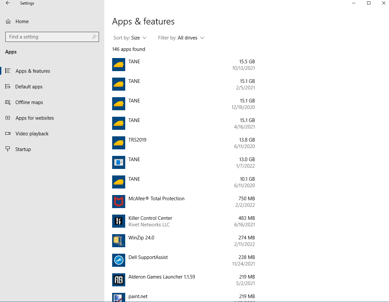Click TANE icon dated 4/16/2021
389x302 pixels.
(x=119, y=123)
